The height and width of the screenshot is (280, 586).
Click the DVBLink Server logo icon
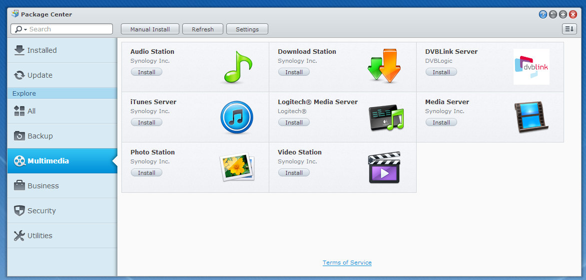pyautogui.click(x=531, y=67)
